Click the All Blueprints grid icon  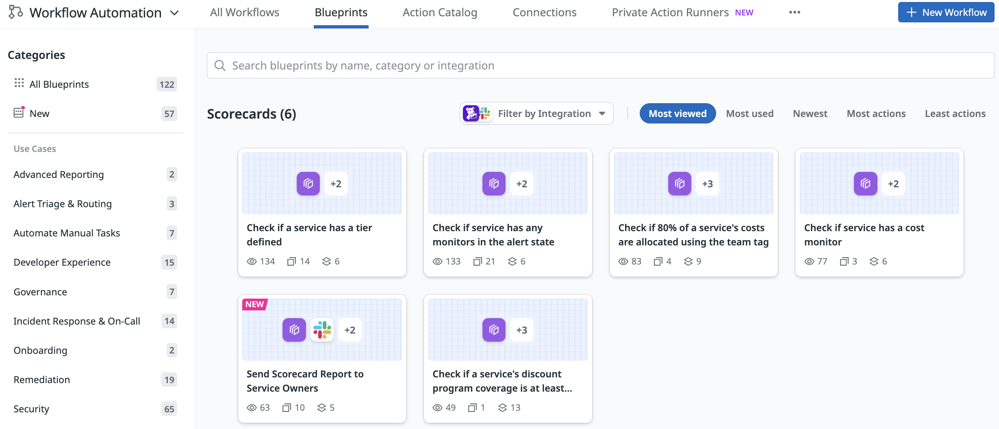coord(19,83)
